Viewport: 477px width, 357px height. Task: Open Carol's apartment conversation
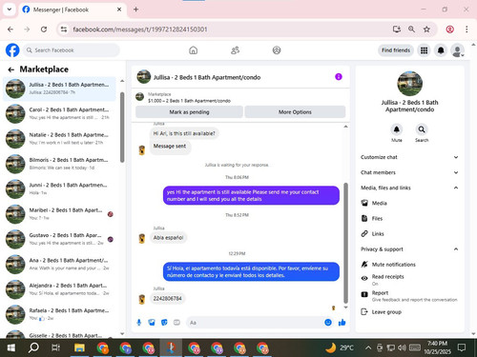(x=60, y=113)
